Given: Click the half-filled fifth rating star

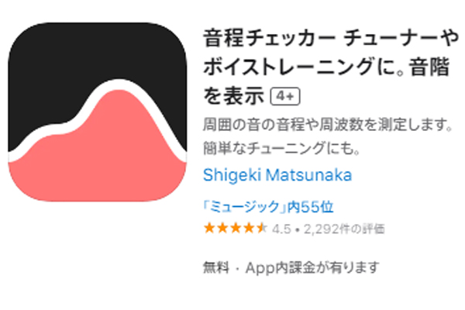Looking at the screenshot, I should point(262,228).
